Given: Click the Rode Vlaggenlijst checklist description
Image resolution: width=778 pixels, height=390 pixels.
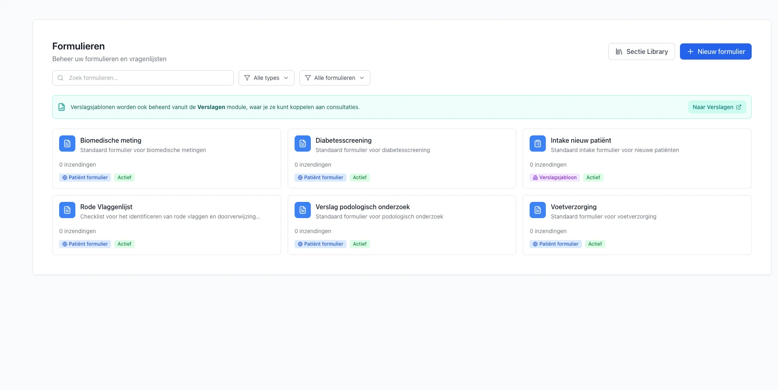Looking at the screenshot, I should [x=170, y=216].
